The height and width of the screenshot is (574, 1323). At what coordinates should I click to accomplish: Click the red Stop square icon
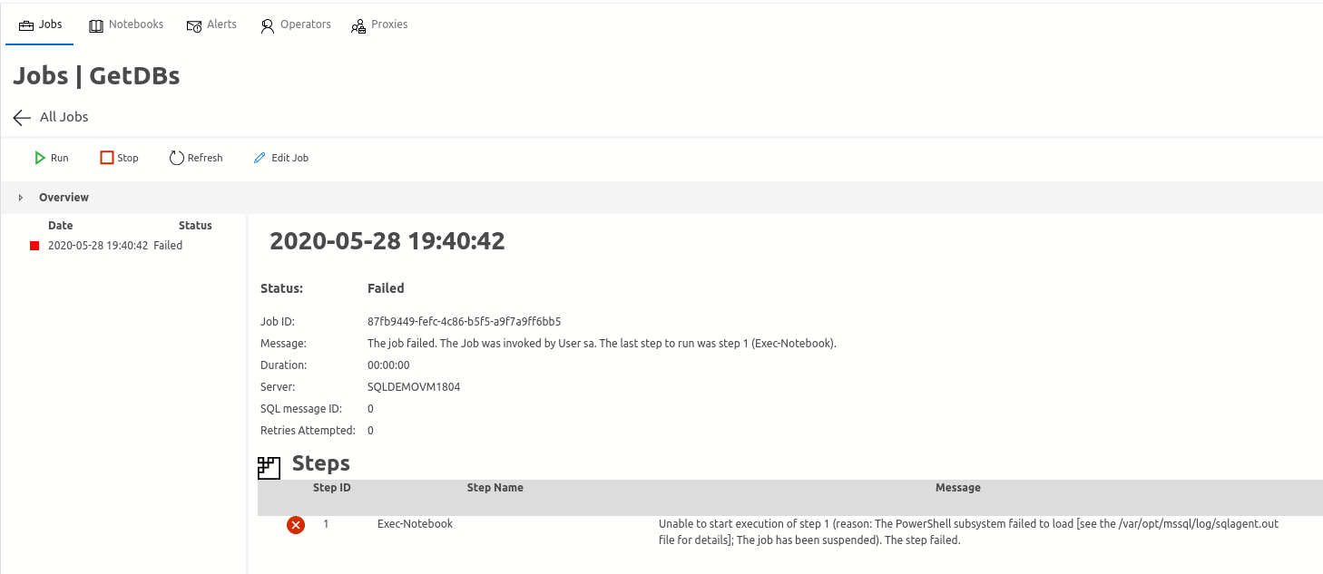point(105,157)
